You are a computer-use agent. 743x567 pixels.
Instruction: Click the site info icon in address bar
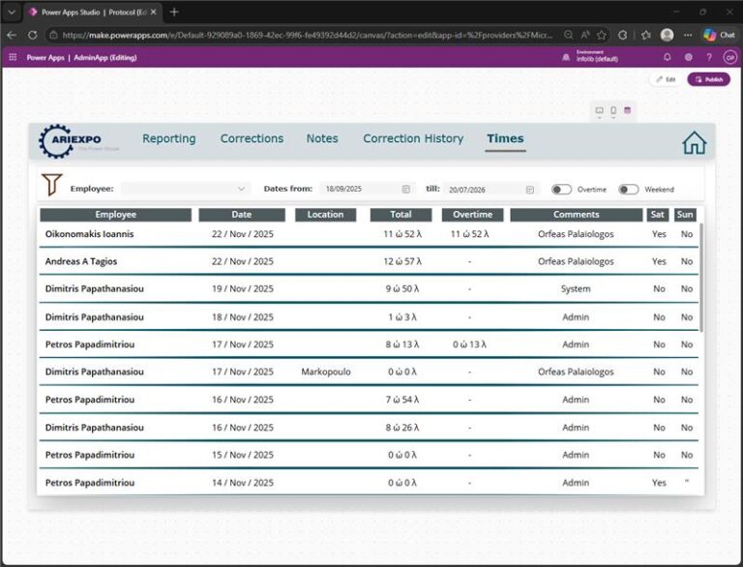point(53,35)
